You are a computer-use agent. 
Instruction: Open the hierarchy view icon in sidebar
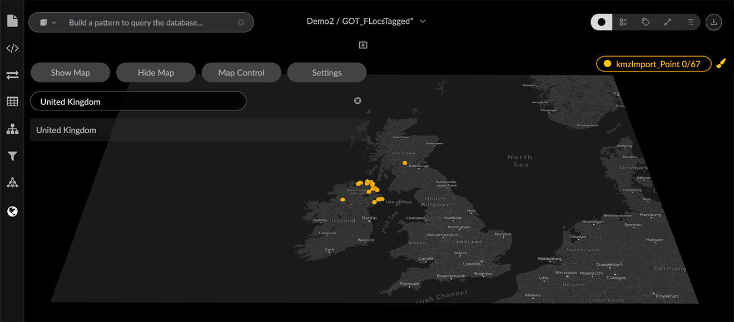pos(12,128)
